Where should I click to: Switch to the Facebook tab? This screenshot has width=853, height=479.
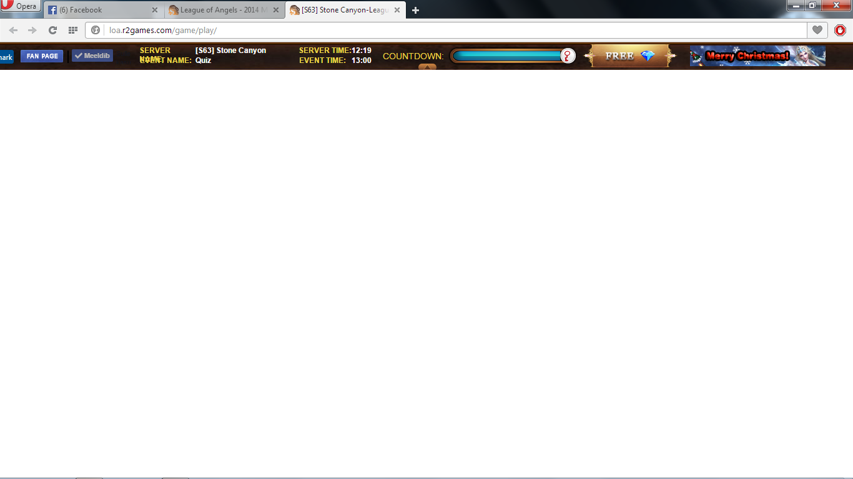pyautogui.click(x=100, y=10)
